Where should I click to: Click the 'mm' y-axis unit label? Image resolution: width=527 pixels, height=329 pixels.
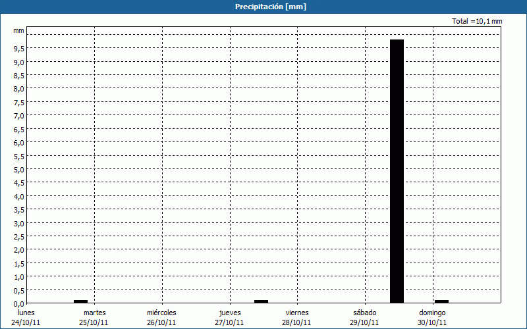click(x=19, y=30)
